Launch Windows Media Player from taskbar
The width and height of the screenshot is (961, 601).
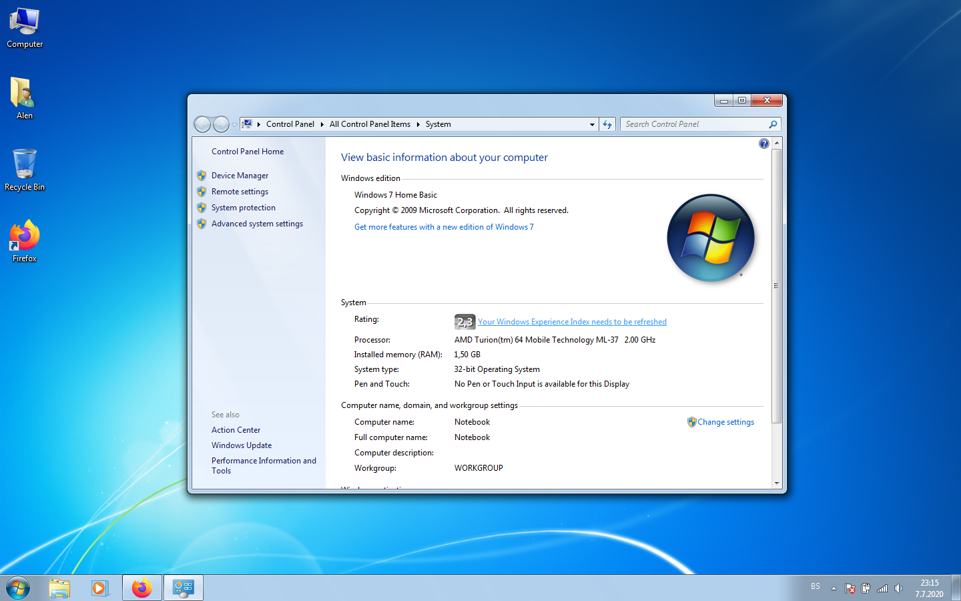pyautogui.click(x=100, y=588)
